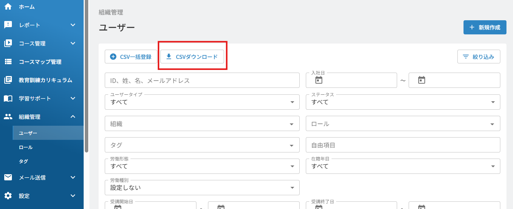513x209 pixels.
Task: Click the 設定 gear icon
Action: [8, 196]
